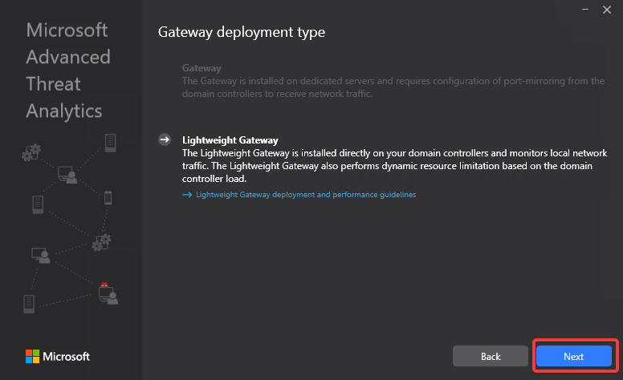Click the Microsoft Advanced Threat Analytics title

(68, 71)
